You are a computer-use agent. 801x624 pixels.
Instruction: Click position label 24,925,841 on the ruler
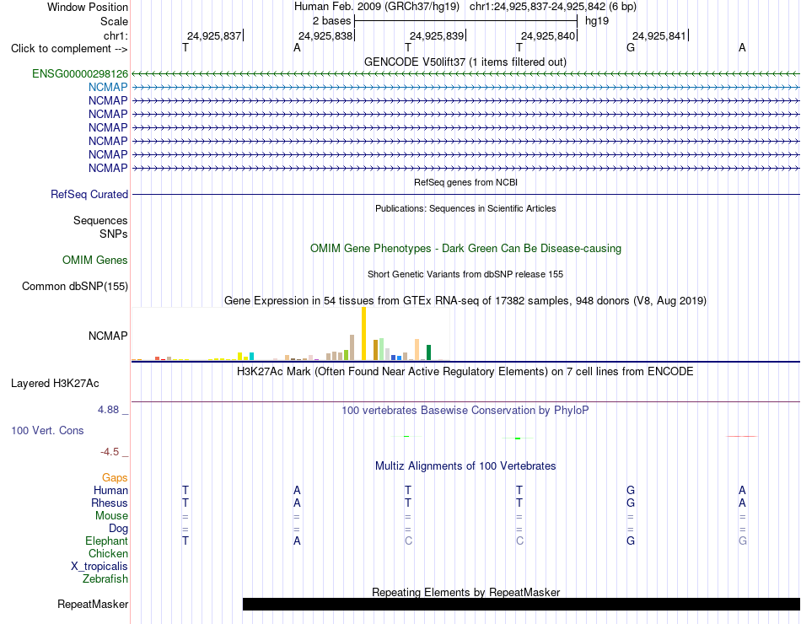coord(659,35)
